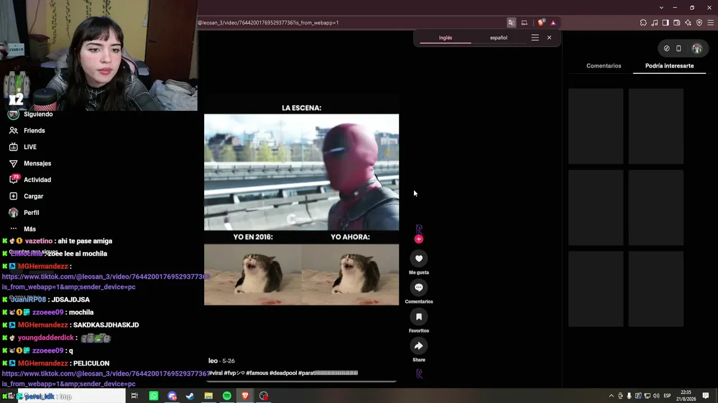The width and height of the screenshot is (718, 403).
Task: Open WhatsApp from the taskbar
Action: (154, 396)
